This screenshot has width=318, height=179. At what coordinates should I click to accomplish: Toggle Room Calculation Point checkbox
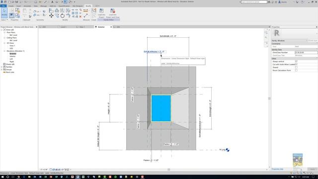pos(296,71)
